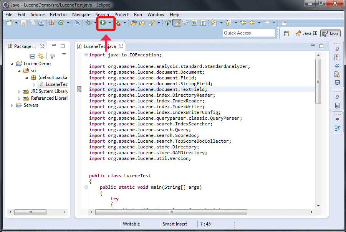
Task: Open the Search menu
Action: [x=102, y=15]
